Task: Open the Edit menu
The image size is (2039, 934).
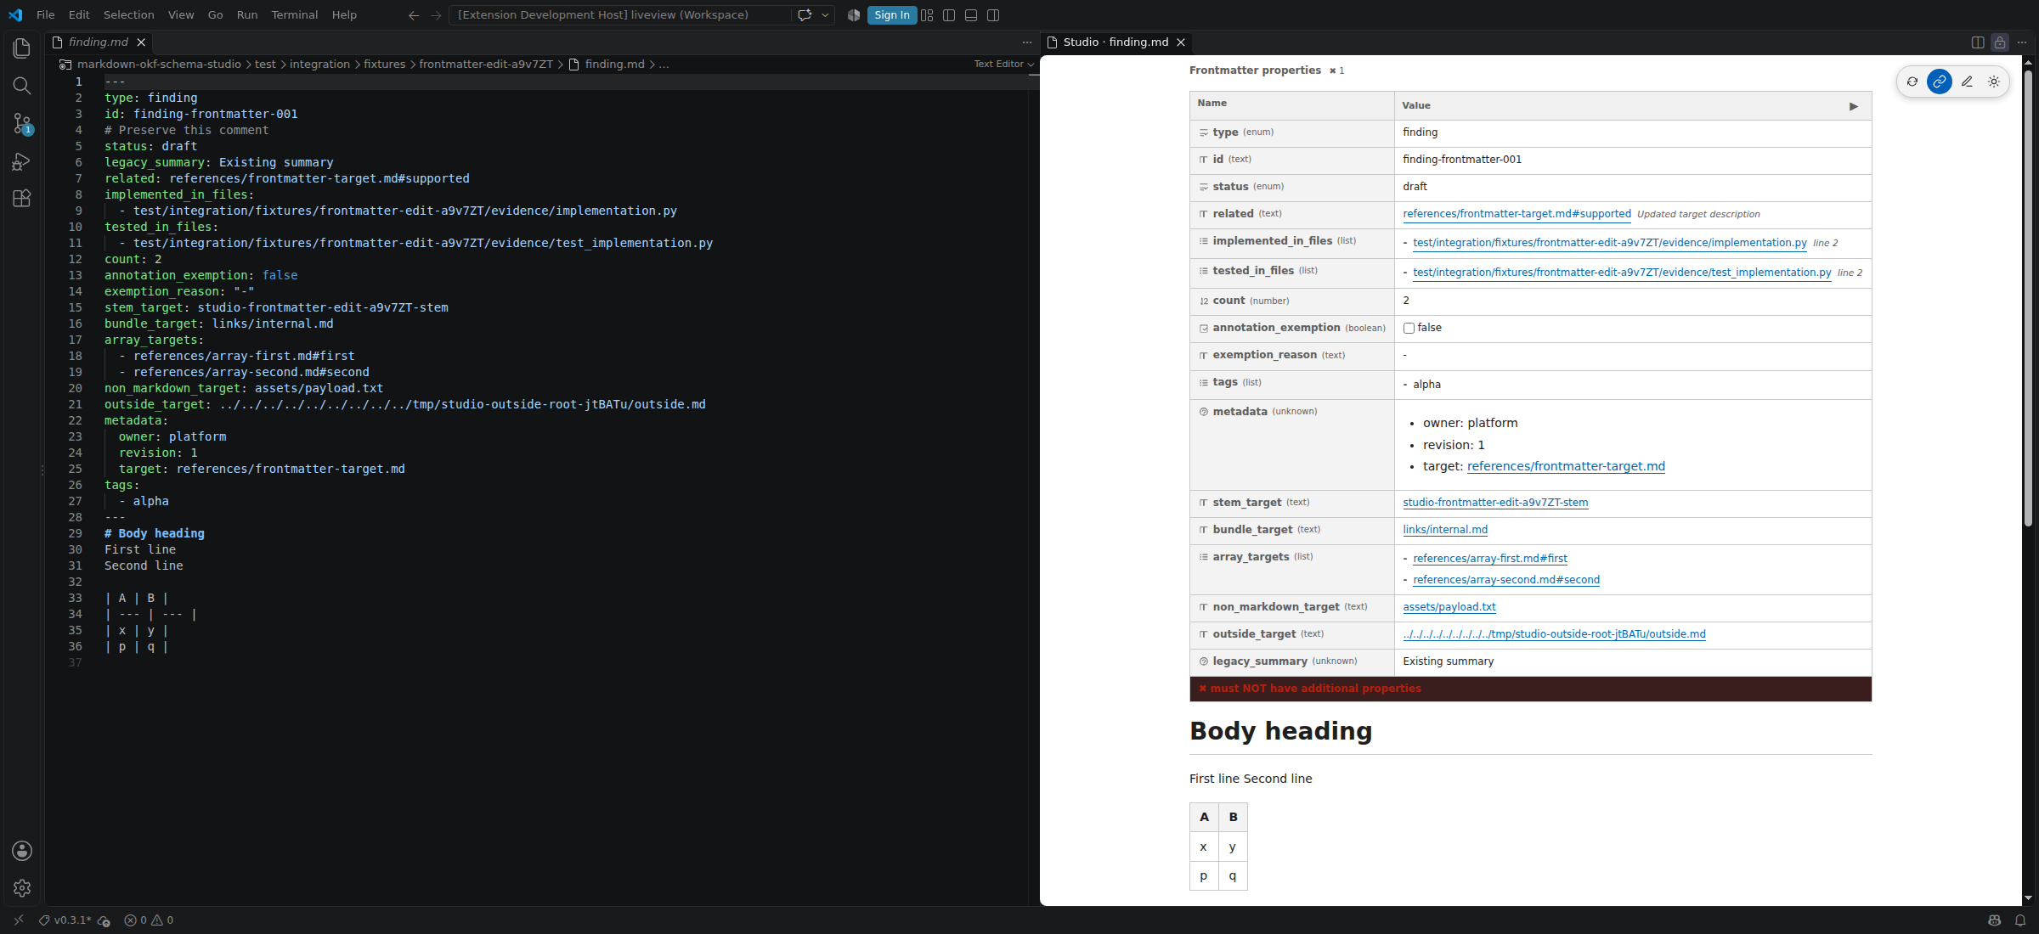Action: 79,15
